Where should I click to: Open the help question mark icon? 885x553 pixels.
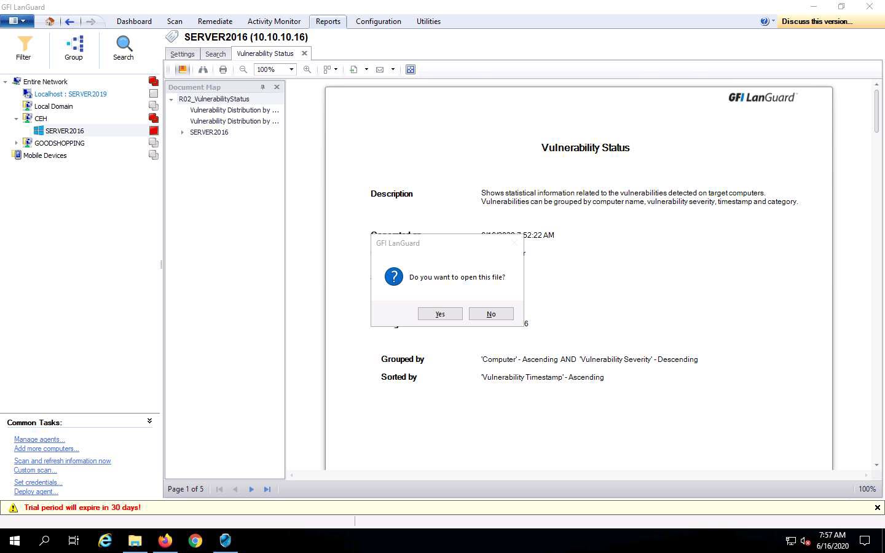[765, 21]
